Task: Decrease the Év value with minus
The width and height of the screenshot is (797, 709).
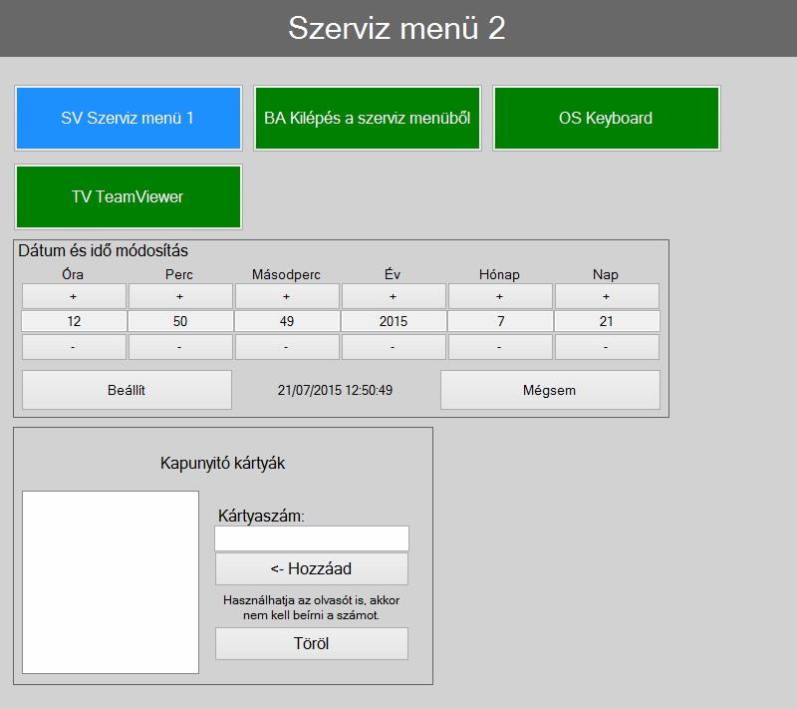Action: [394, 347]
